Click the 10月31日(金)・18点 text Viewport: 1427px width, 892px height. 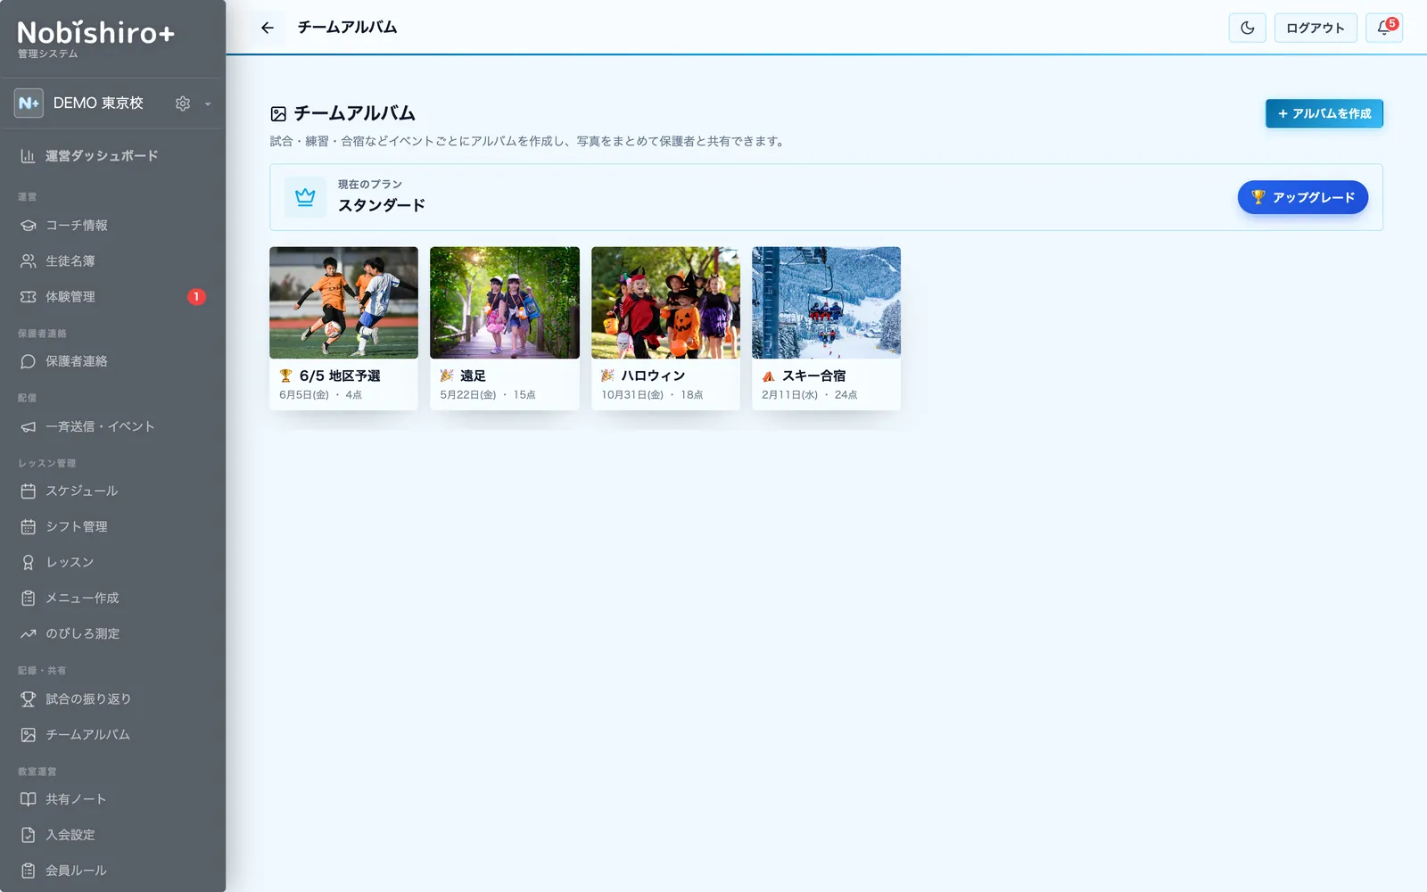652,395
